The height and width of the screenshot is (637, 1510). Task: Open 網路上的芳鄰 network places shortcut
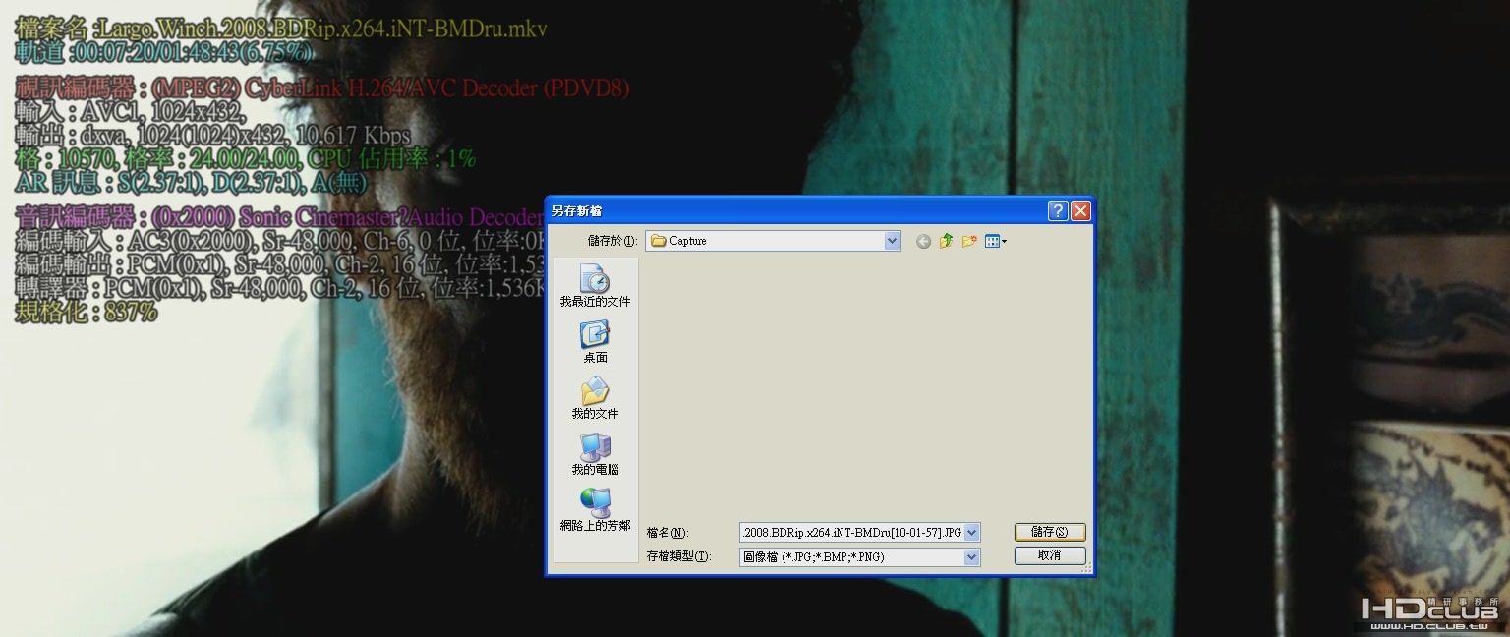point(595,509)
